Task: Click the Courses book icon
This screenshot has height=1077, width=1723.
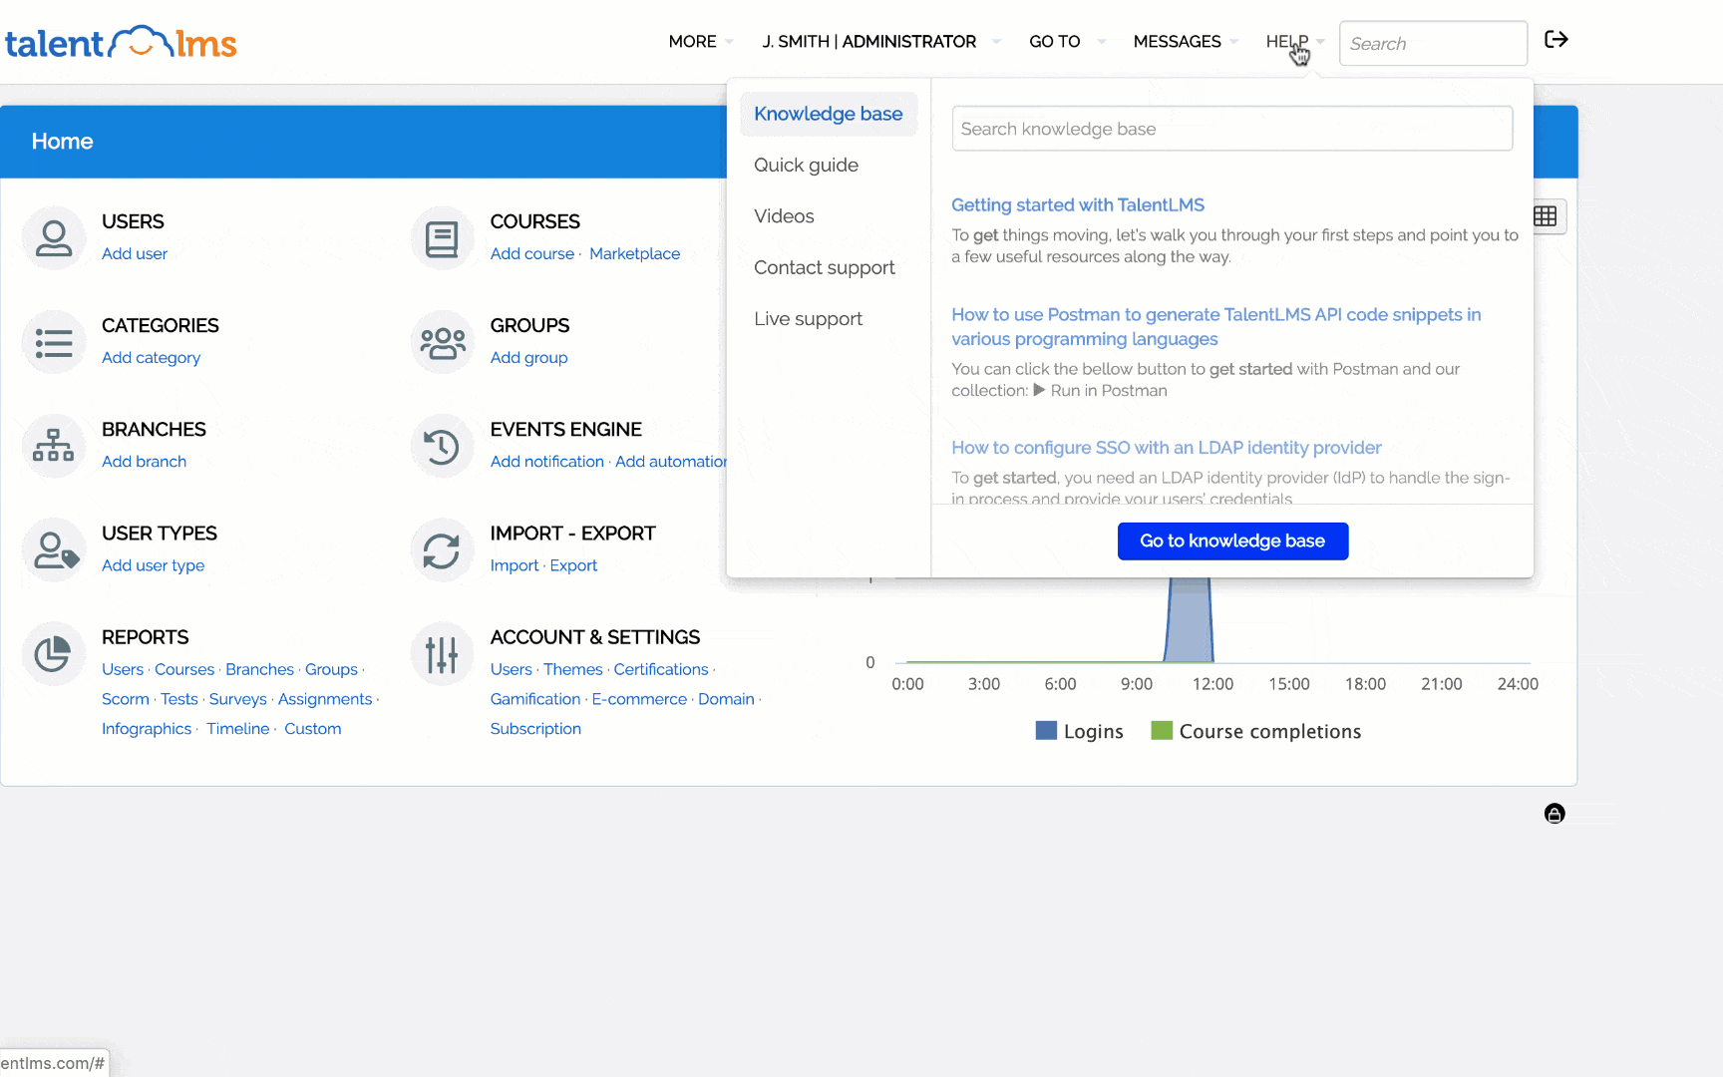Action: click(x=442, y=238)
